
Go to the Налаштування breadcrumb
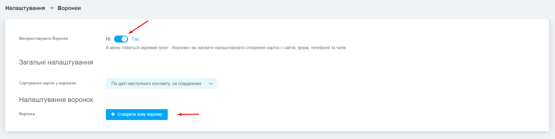coord(25,8)
